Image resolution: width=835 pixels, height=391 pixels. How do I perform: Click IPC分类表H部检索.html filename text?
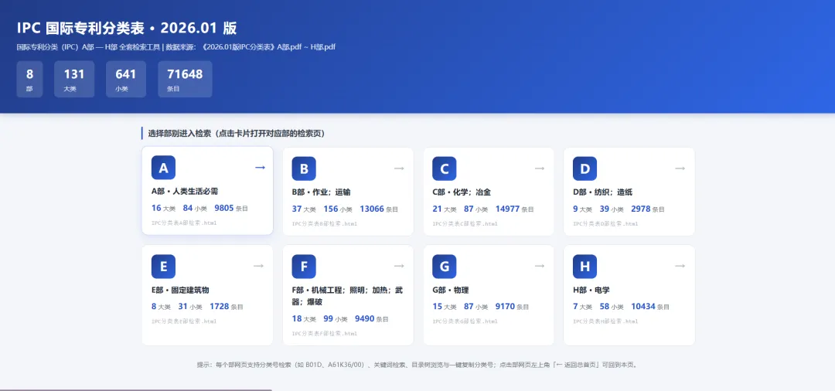[605, 321]
